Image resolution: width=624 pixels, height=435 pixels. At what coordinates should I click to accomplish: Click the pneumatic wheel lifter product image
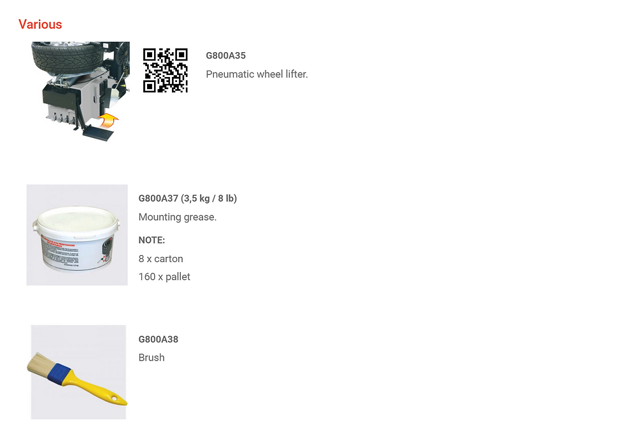click(81, 92)
